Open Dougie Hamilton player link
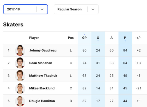This screenshot has height=107, width=147. [42, 101]
